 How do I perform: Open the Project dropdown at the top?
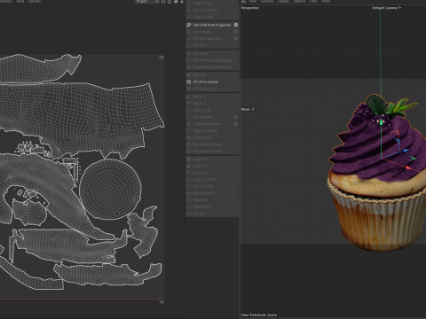(147, 2)
